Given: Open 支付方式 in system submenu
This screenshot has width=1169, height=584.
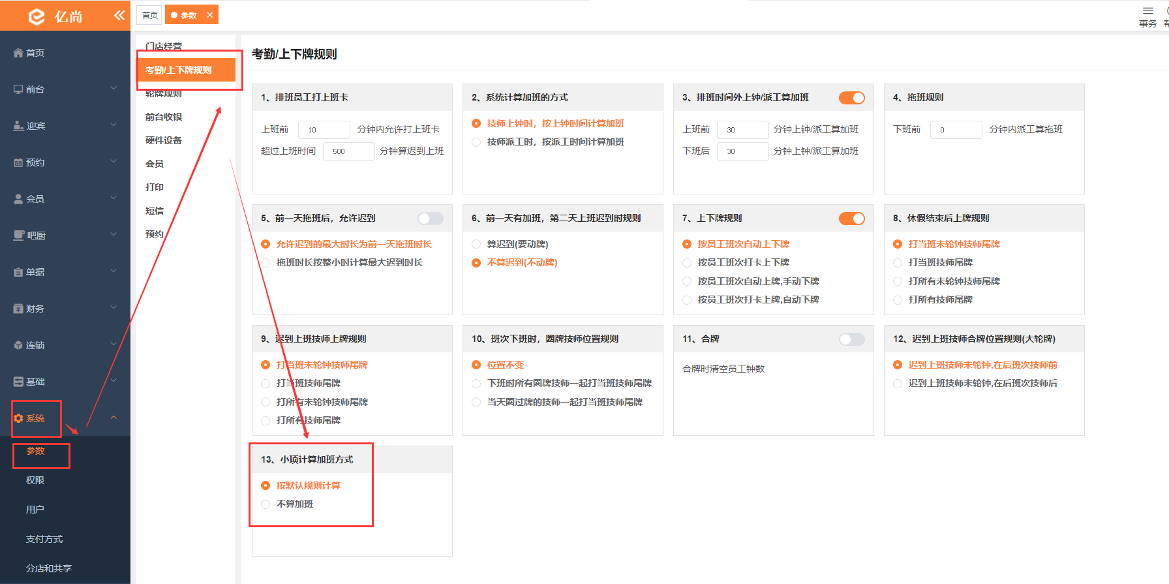Looking at the screenshot, I should click(x=44, y=539).
